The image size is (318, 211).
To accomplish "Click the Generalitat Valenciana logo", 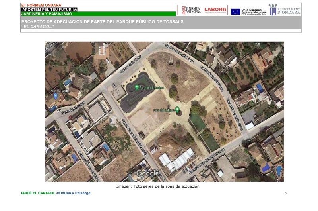I will click(191, 10).
